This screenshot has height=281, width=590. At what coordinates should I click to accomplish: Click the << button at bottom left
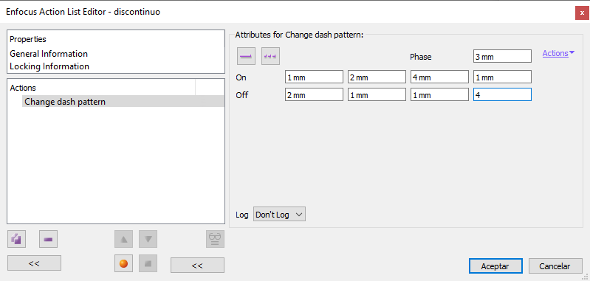coord(34,263)
